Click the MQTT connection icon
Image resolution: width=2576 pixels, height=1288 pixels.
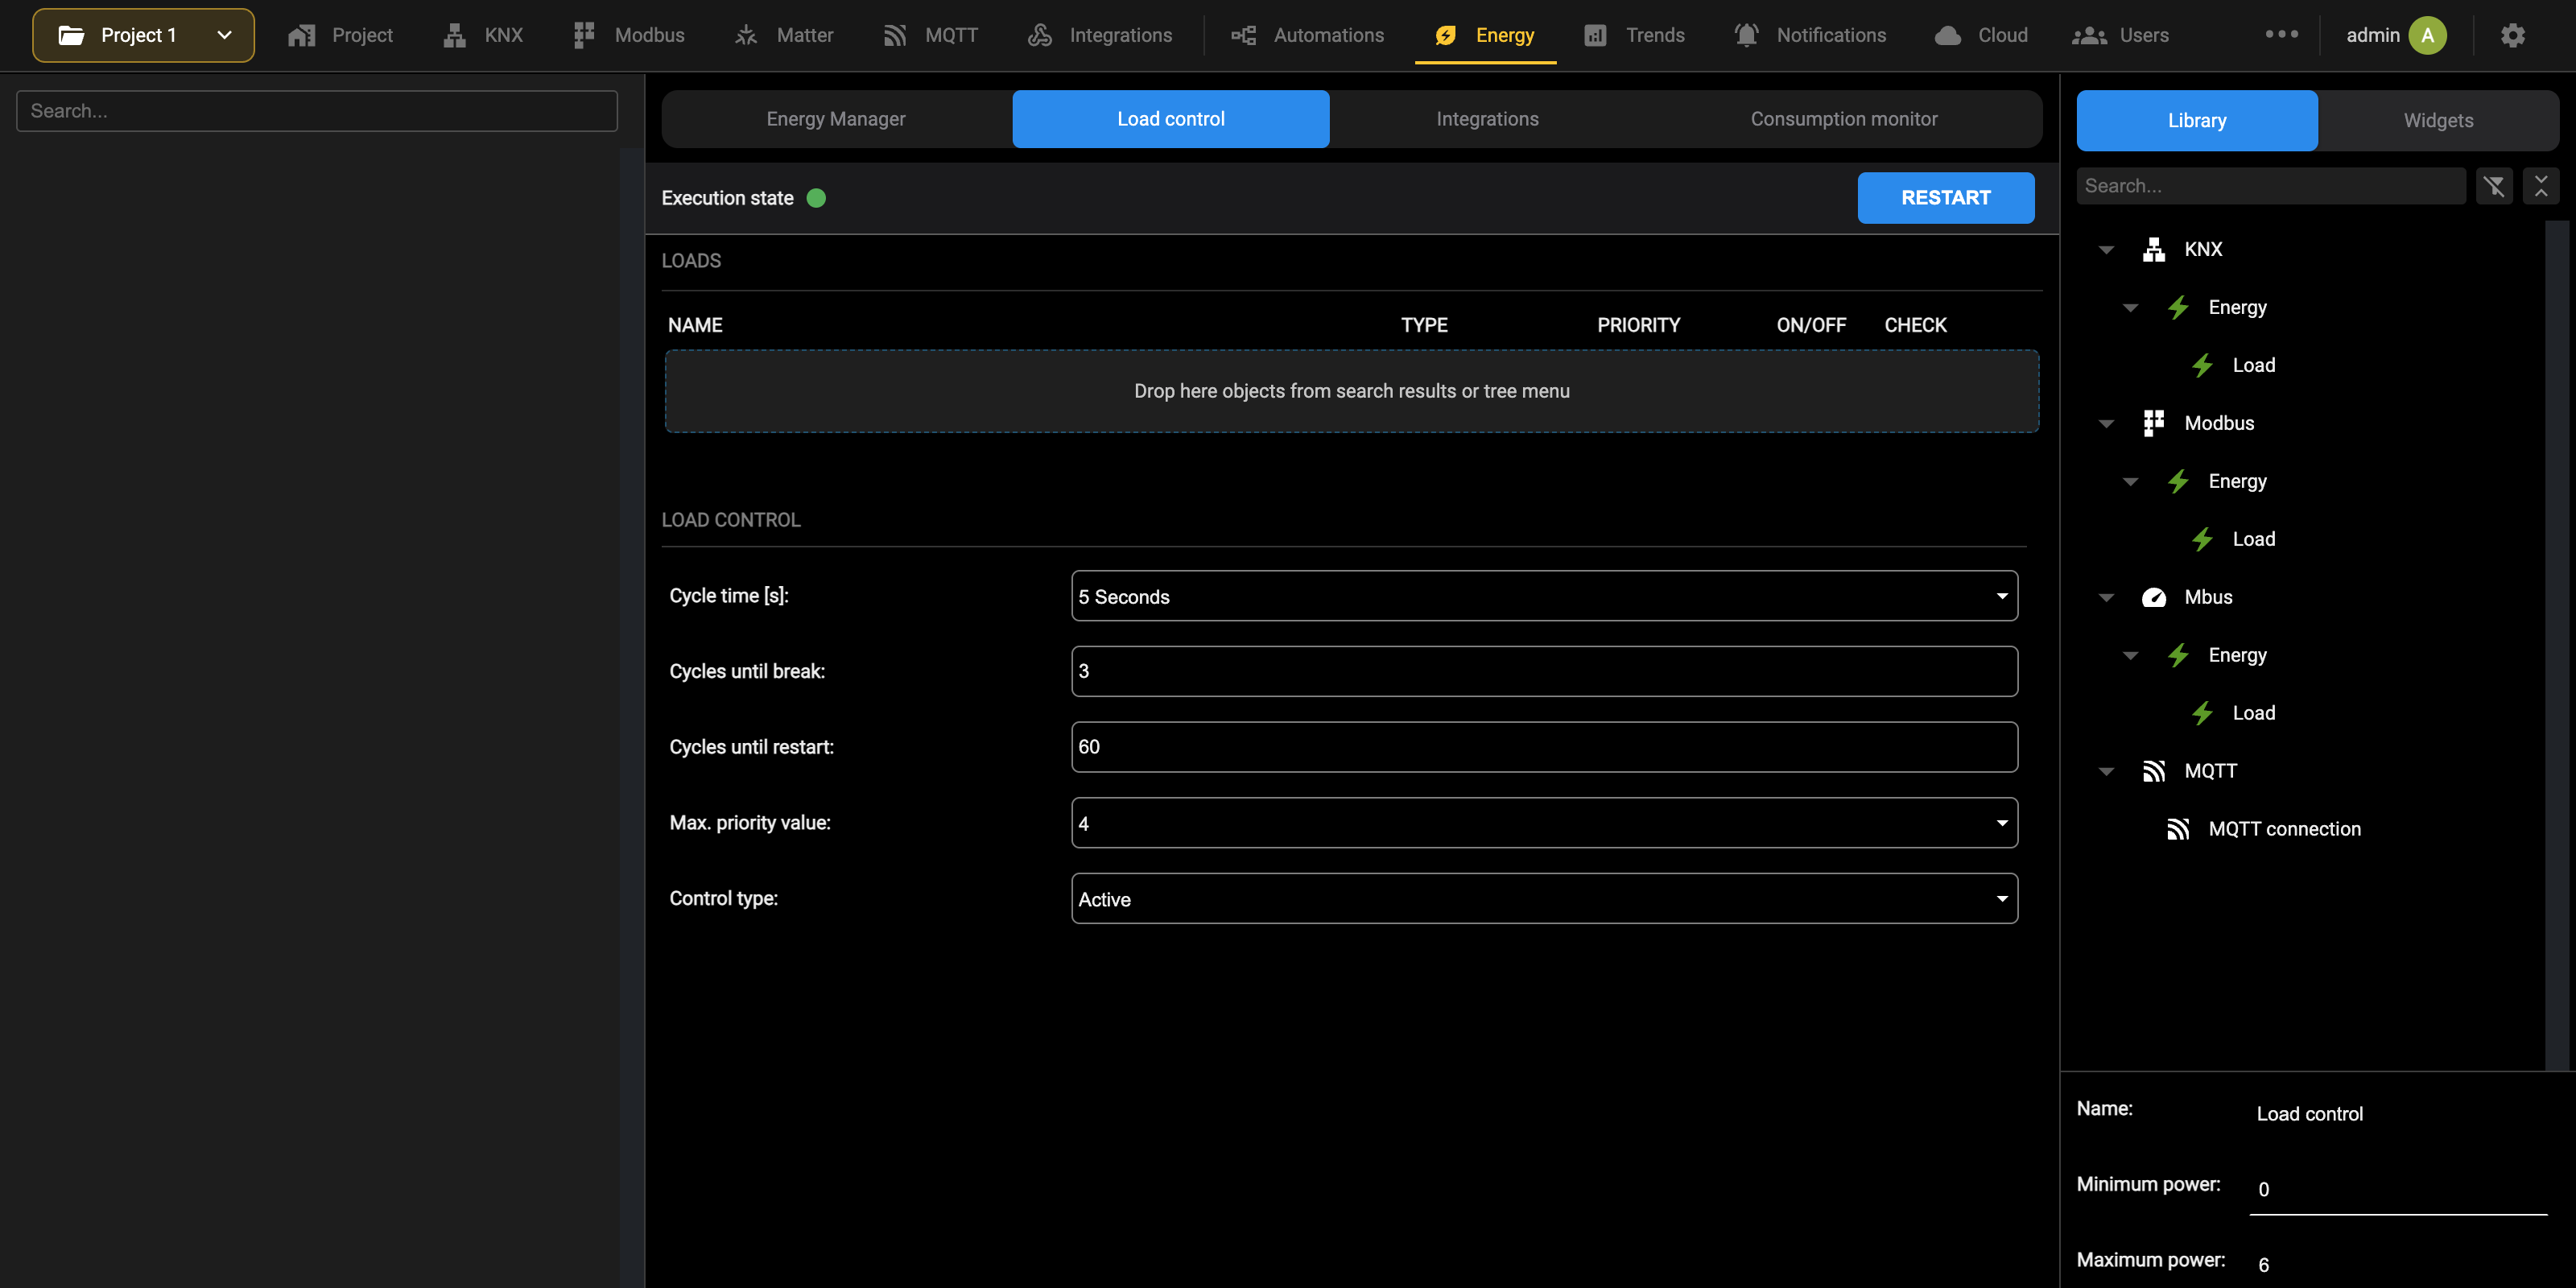point(2178,829)
